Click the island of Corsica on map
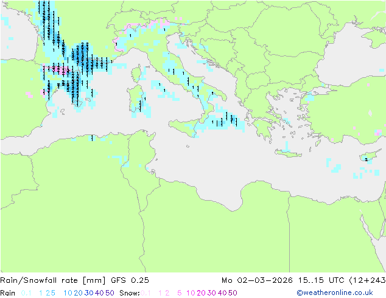This screenshot has width=386, height=298. [x=137, y=73]
